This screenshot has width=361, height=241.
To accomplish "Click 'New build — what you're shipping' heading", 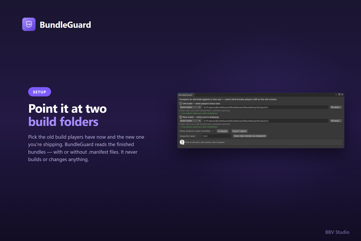I will pyautogui.click(x=201, y=117).
